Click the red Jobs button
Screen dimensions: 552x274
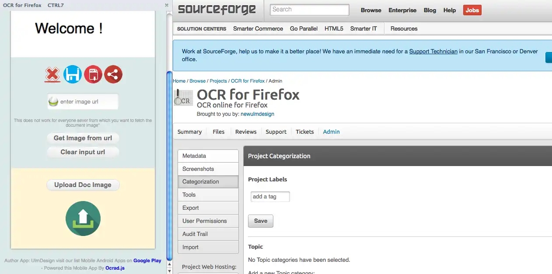click(472, 10)
